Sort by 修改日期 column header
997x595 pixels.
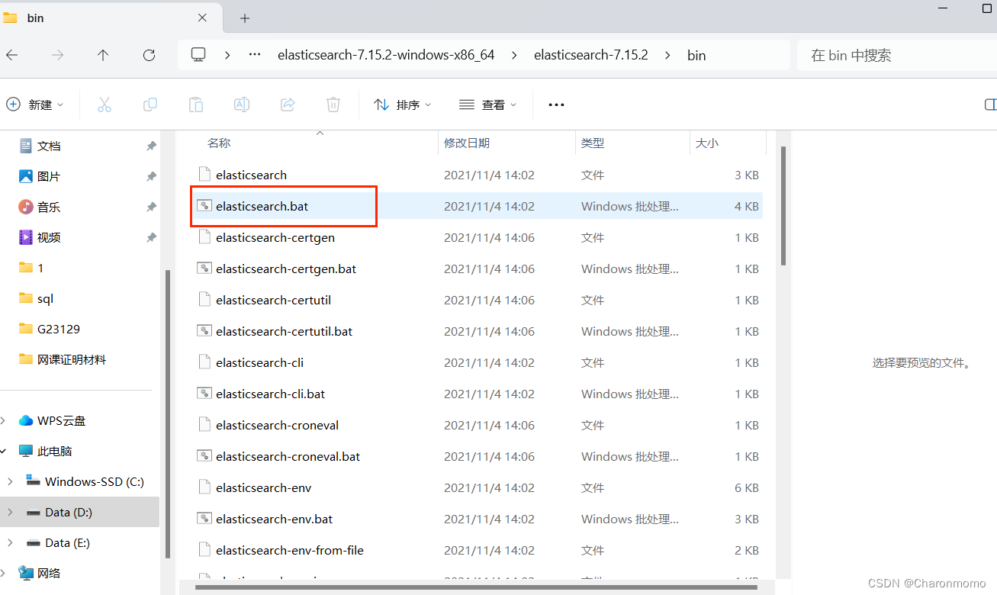467,143
